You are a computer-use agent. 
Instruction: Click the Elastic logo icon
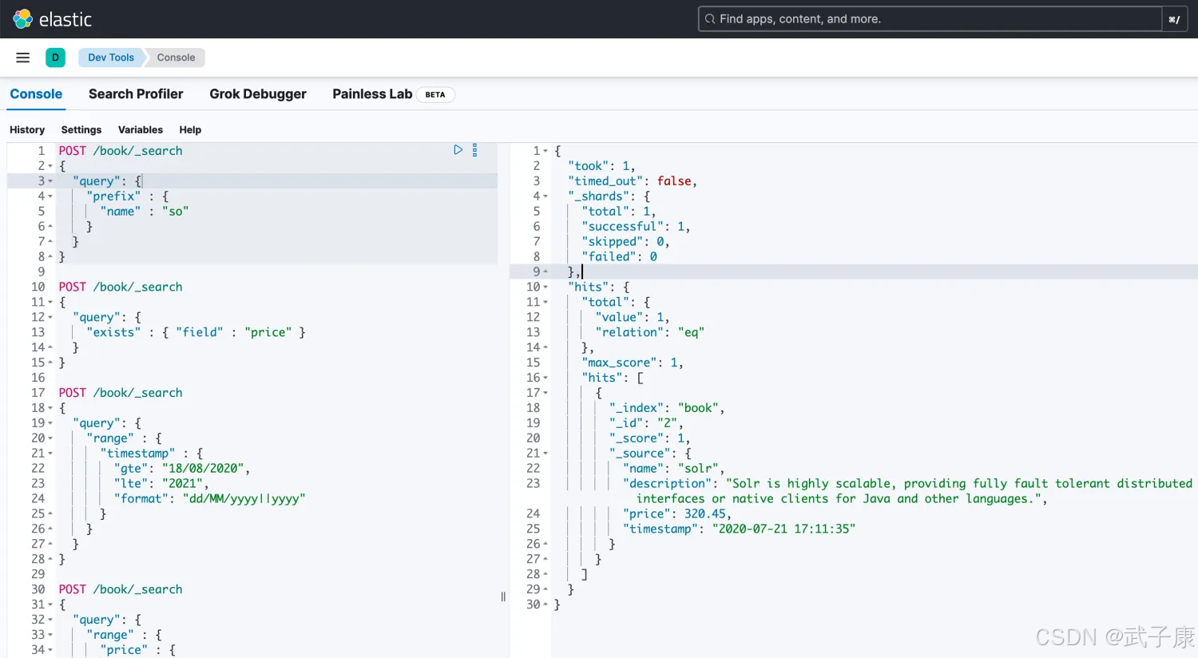22,19
